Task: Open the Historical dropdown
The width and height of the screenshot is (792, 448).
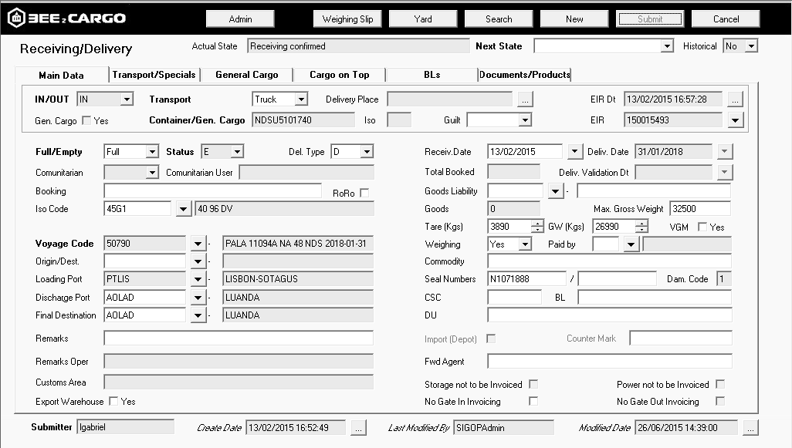Action: 752,46
